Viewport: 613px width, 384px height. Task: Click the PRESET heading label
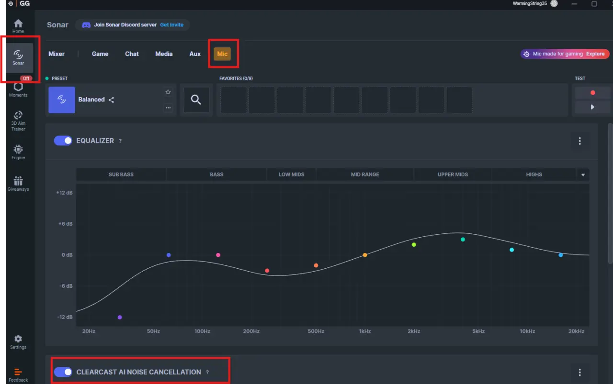pyautogui.click(x=59, y=78)
